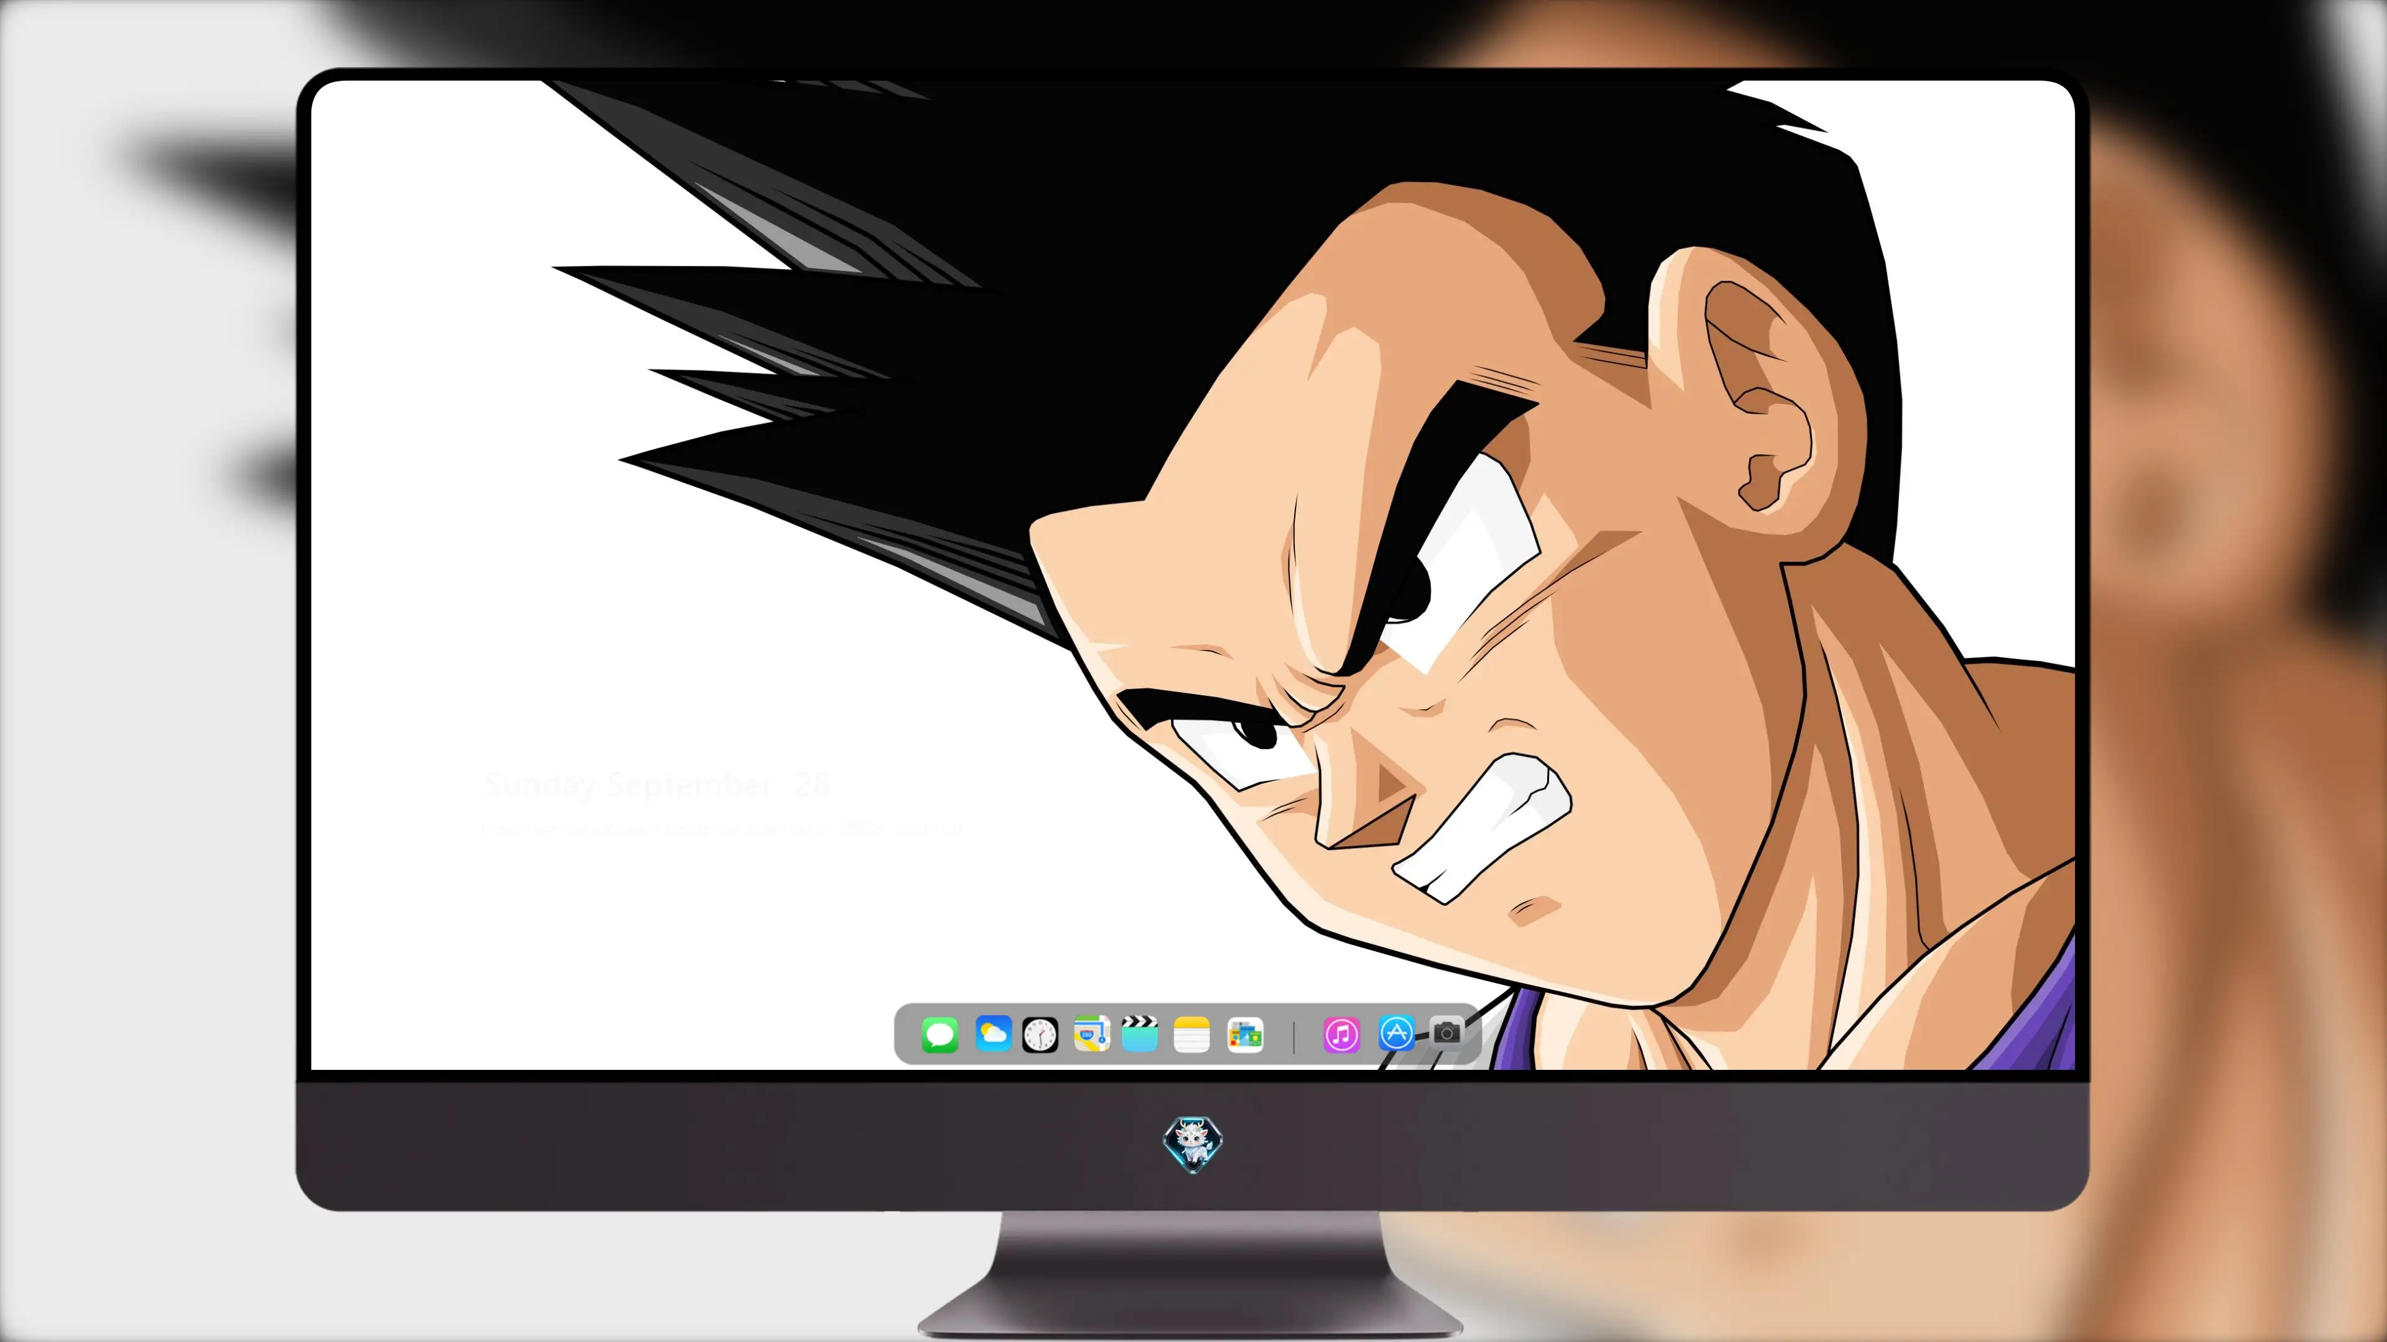The width and height of the screenshot is (2387, 1342).
Task: Open the Maps app icon in the dock
Action: click(1092, 1034)
